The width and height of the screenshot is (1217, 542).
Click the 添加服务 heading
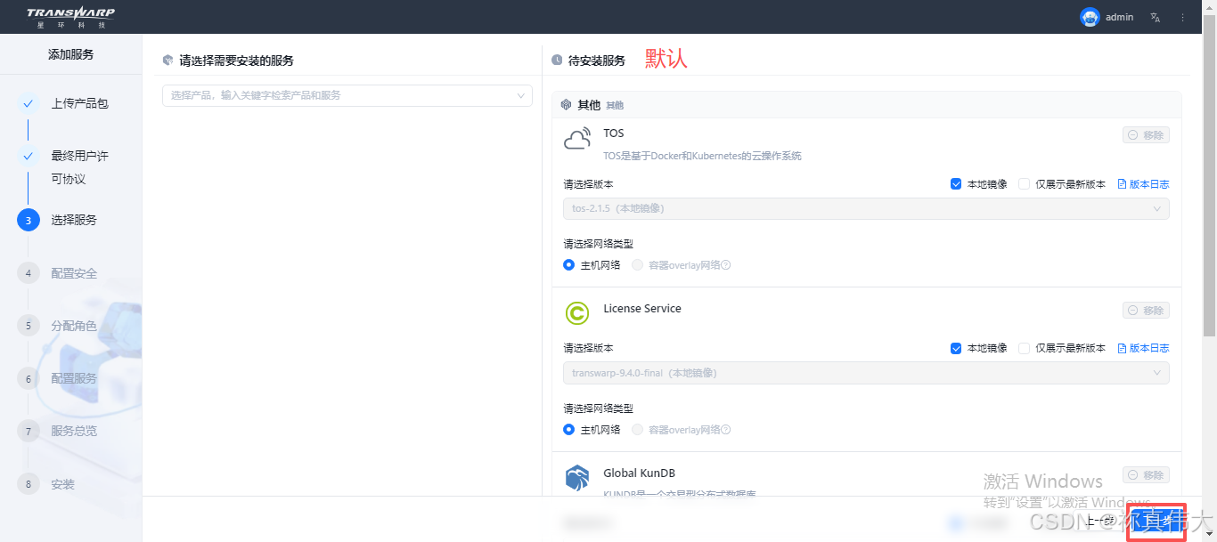tap(70, 54)
